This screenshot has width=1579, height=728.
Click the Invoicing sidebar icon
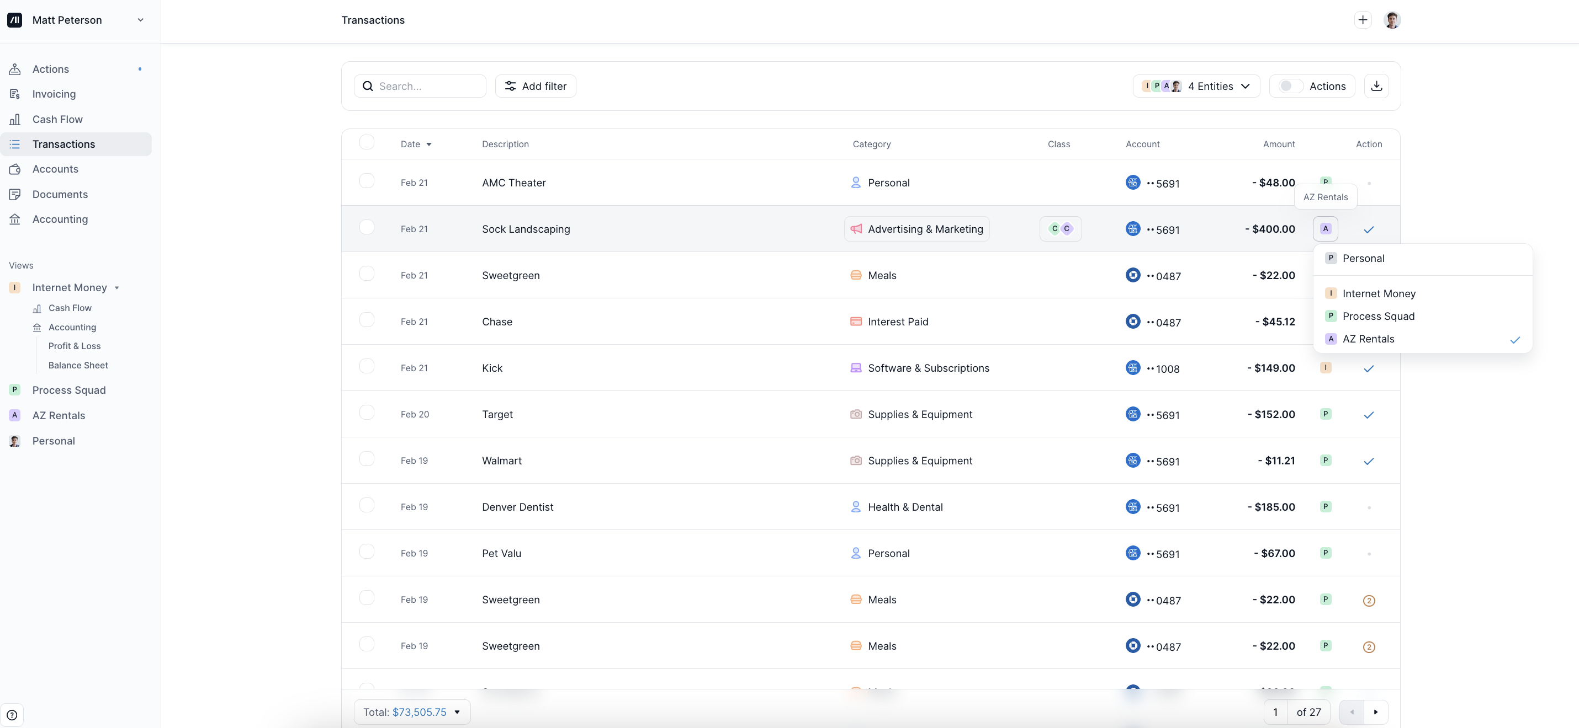15,94
